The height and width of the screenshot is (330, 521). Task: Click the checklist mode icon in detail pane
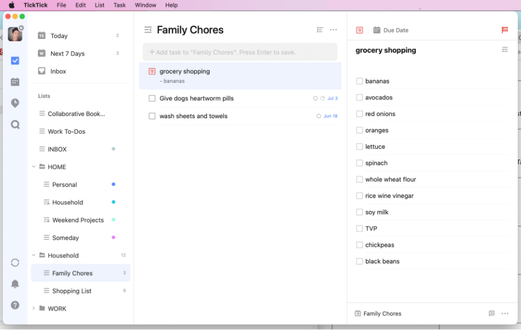(x=359, y=30)
